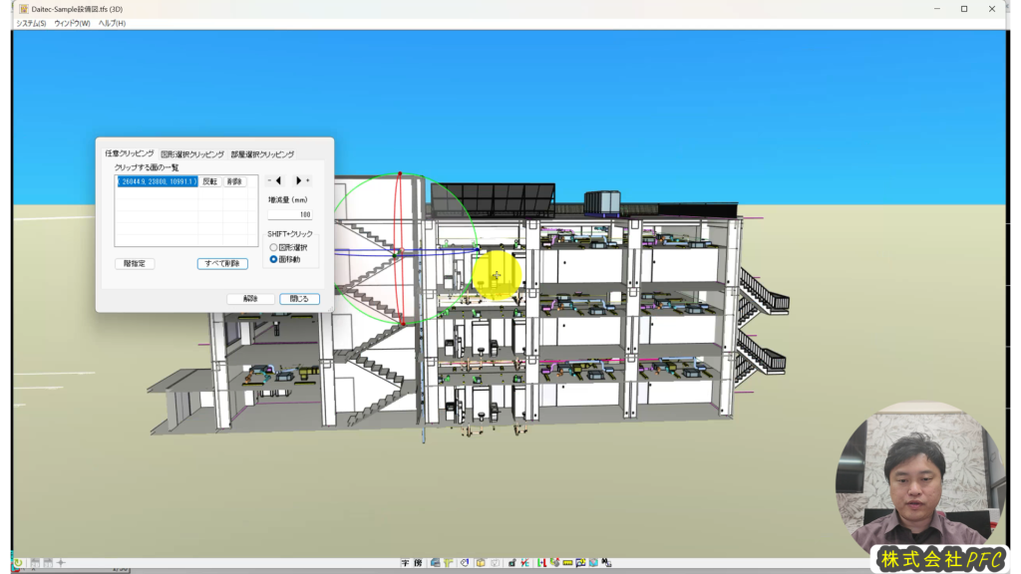Click the green refresh icon in status bar
This screenshot has height=574, width=1021.
click(18, 563)
